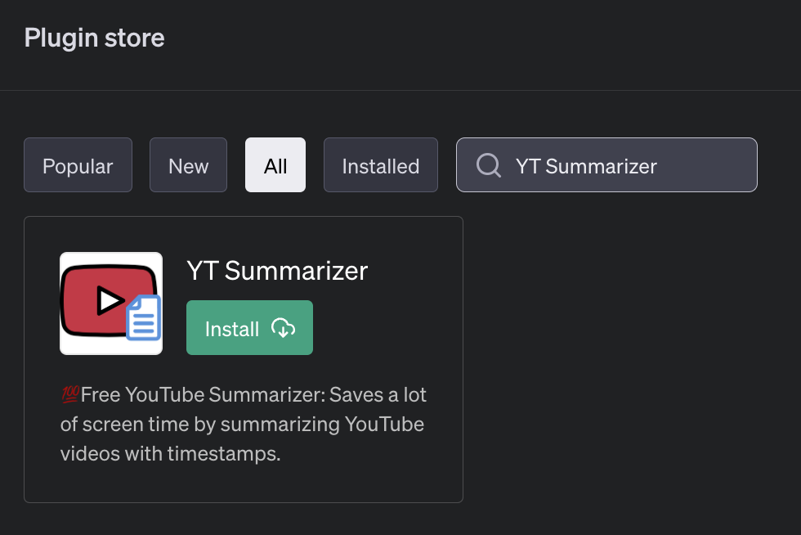The width and height of the screenshot is (801, 535).
Task: Show the Installed plugins tab
Action: [x=381, y=165]
